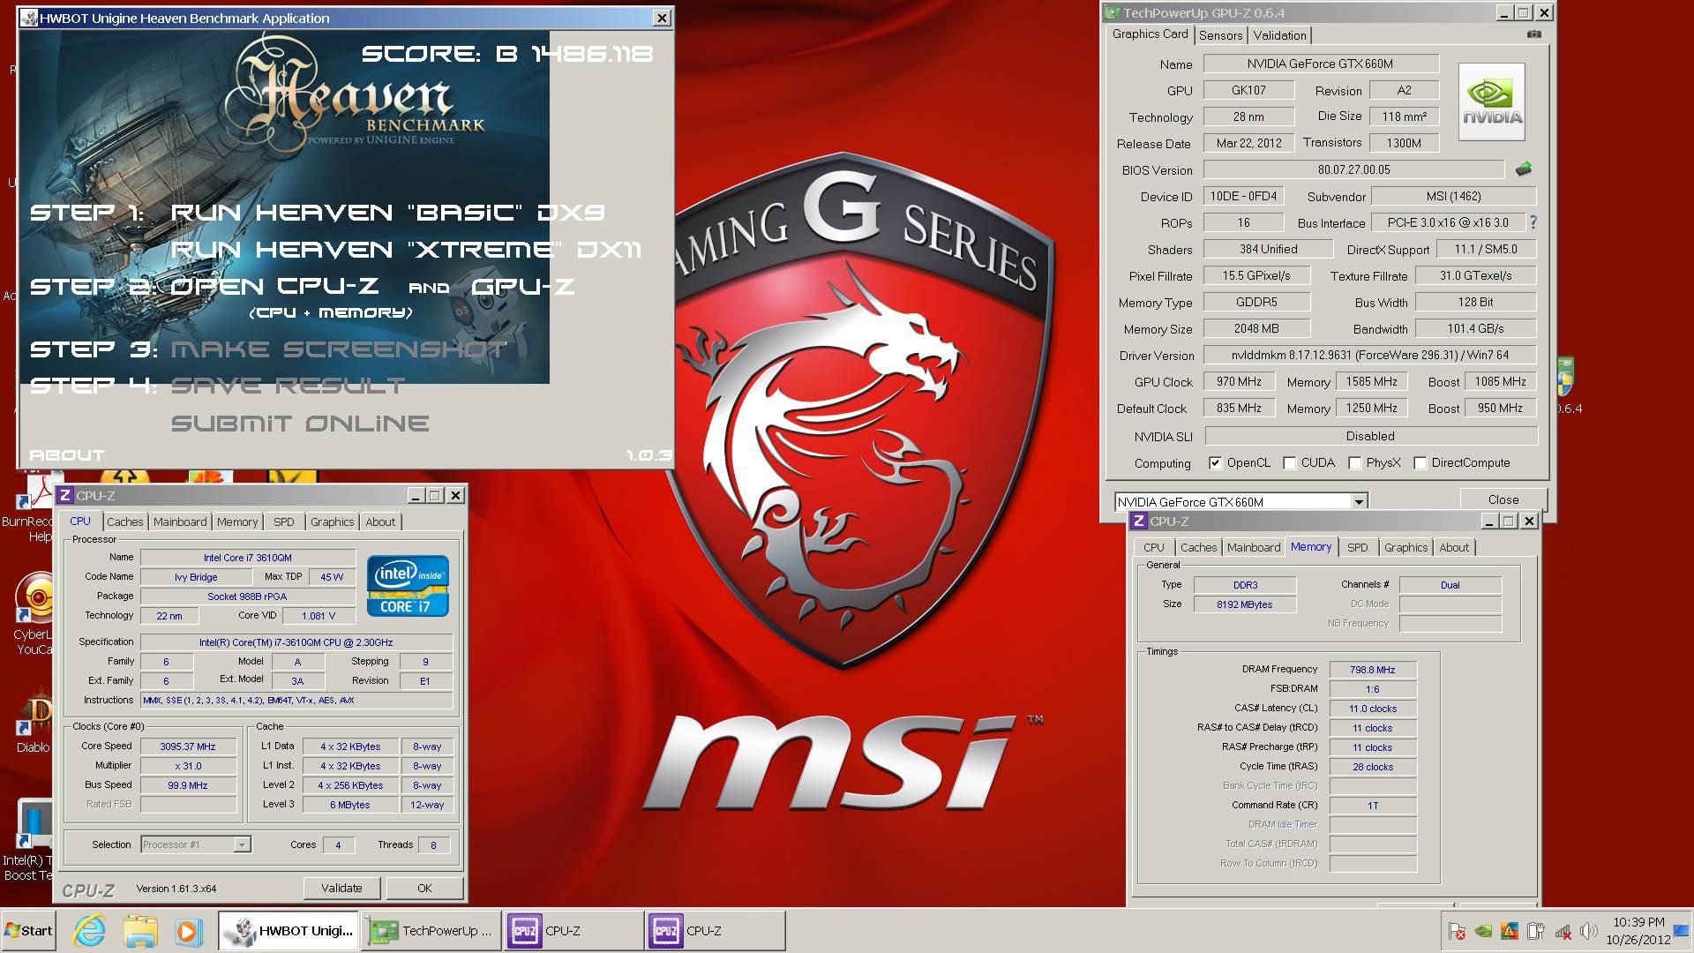Click the speaker volume tray icon
The height and width of the screenshot is (953, 1694).
click(1589, 931)
